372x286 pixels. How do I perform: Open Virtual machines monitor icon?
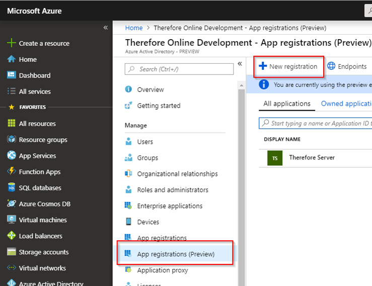12,220
